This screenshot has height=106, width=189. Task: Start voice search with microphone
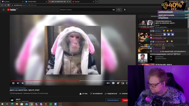pyautogui.click(x=125, y=10)
